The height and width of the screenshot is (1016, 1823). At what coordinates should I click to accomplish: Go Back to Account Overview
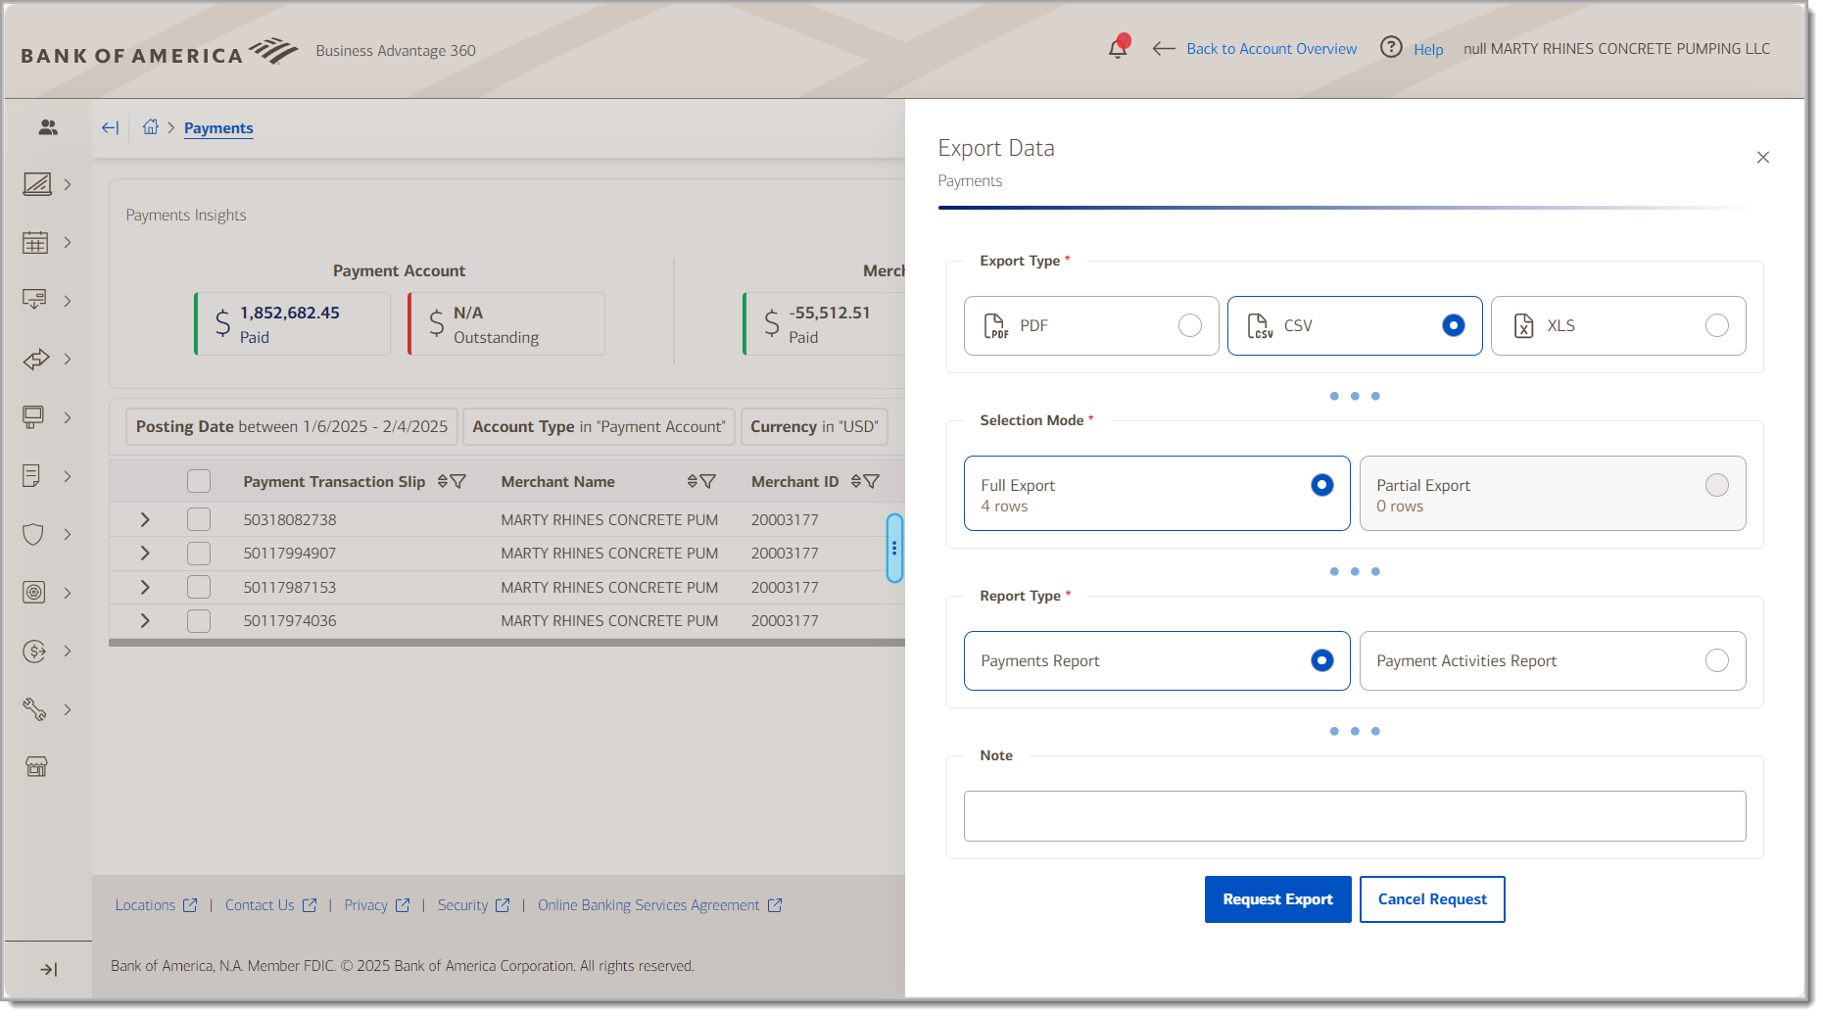pos(1271,49)
